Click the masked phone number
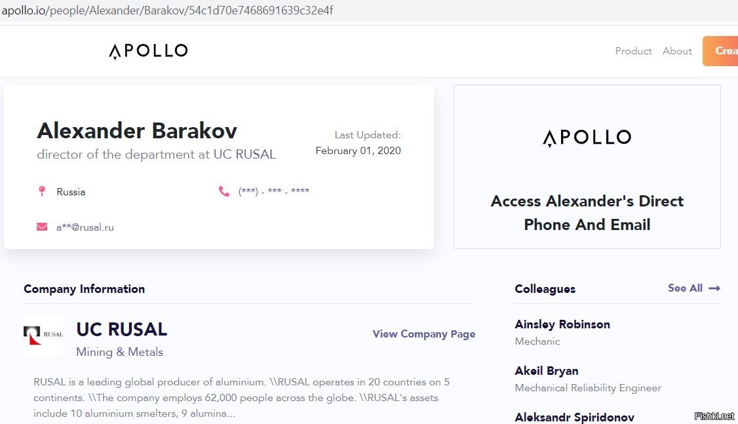Viewport: 738px width, 424px height. click(x=274, y=191)
